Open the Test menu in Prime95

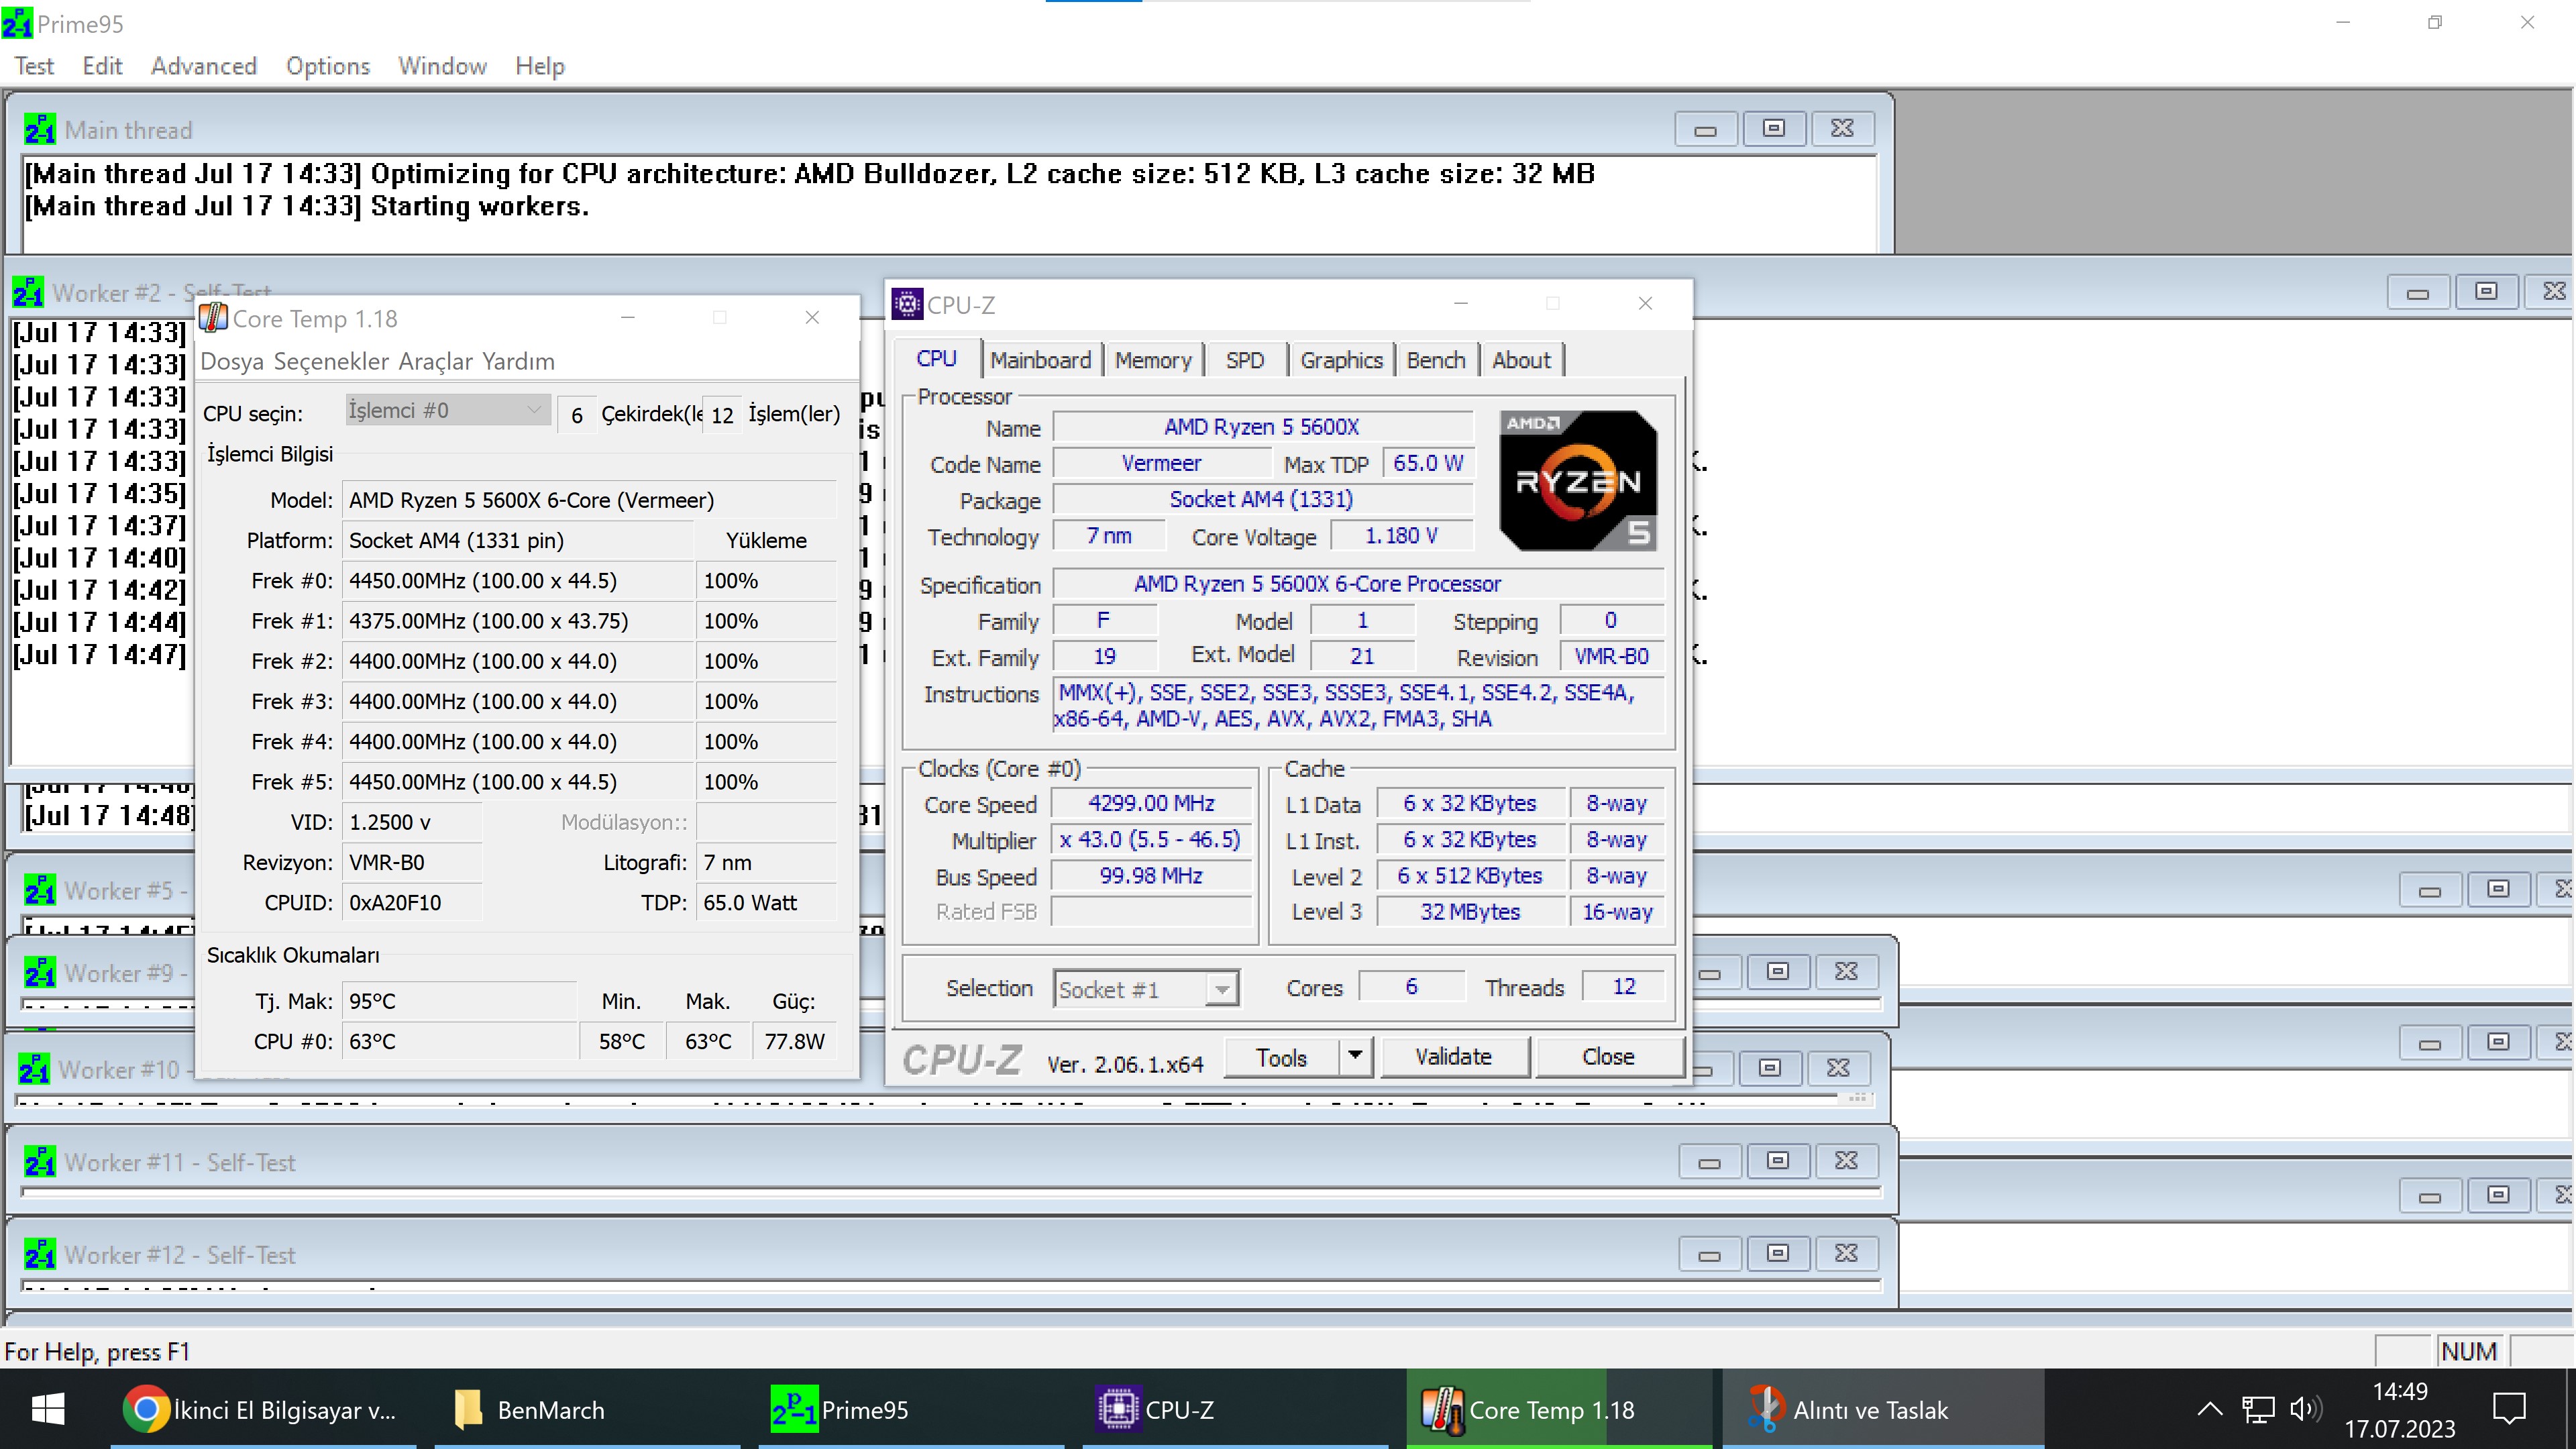[34, 66]
